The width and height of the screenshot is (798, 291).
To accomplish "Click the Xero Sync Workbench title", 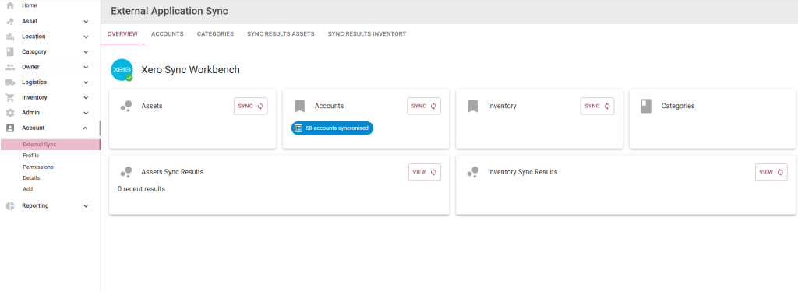I will tap(190, 70).
